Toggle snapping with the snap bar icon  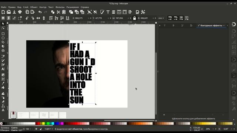234,24
